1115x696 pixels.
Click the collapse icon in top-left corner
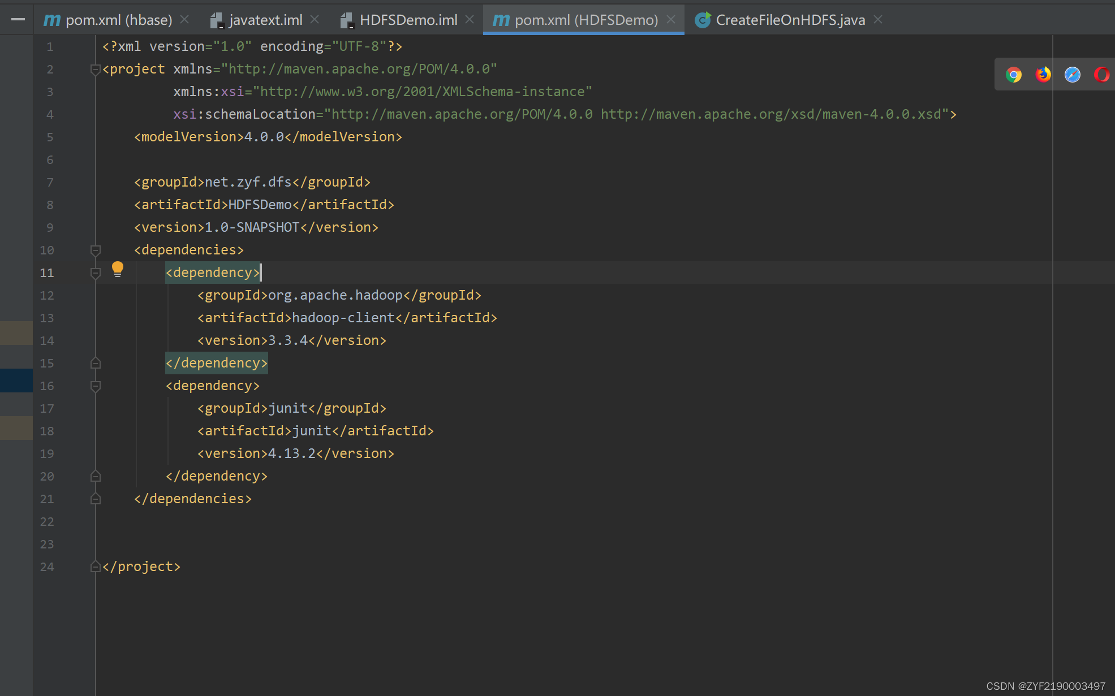(18, 19)
